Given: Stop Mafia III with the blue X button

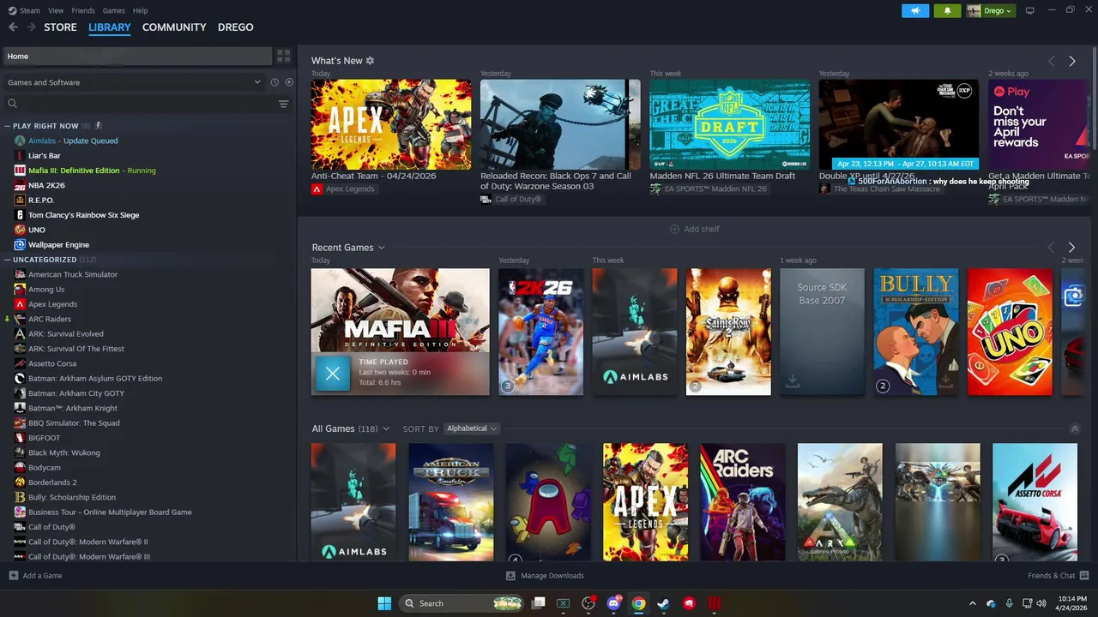Looking at the screenshot, I should pyautogui.click(x=333, y=374).
